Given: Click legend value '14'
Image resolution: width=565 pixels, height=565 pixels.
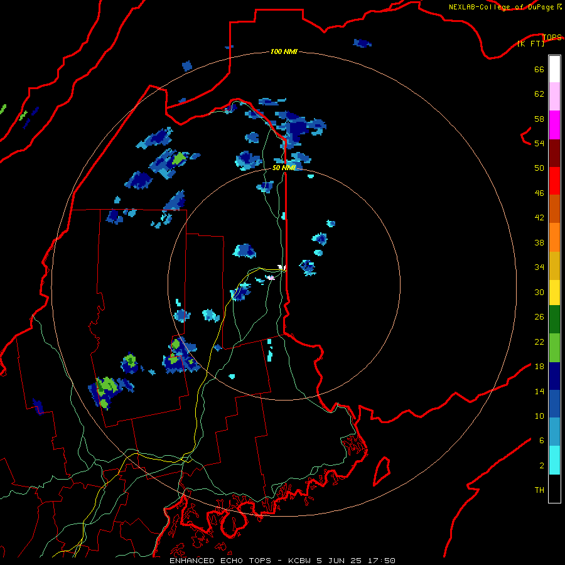Looking at the screenshot, I should [539, 391].
